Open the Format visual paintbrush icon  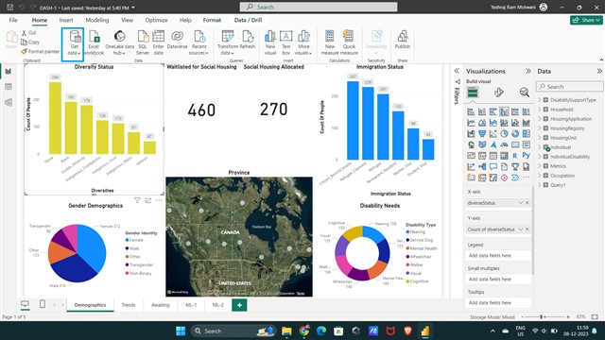point(498,93)
